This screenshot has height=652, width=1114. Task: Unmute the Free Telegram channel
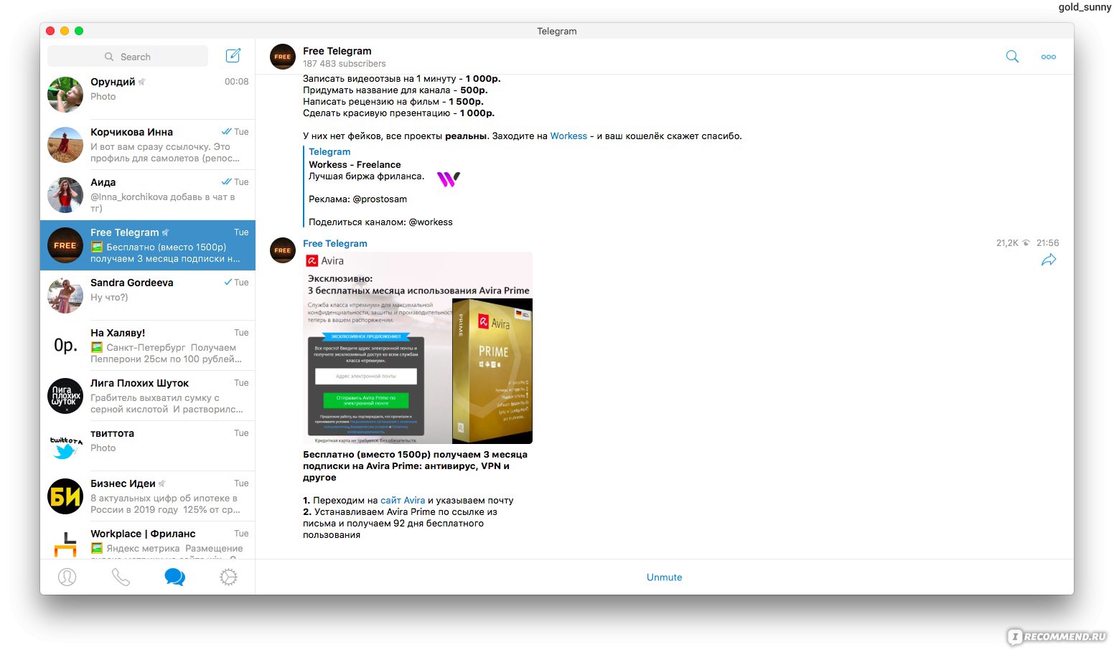[x=665, y=577]
